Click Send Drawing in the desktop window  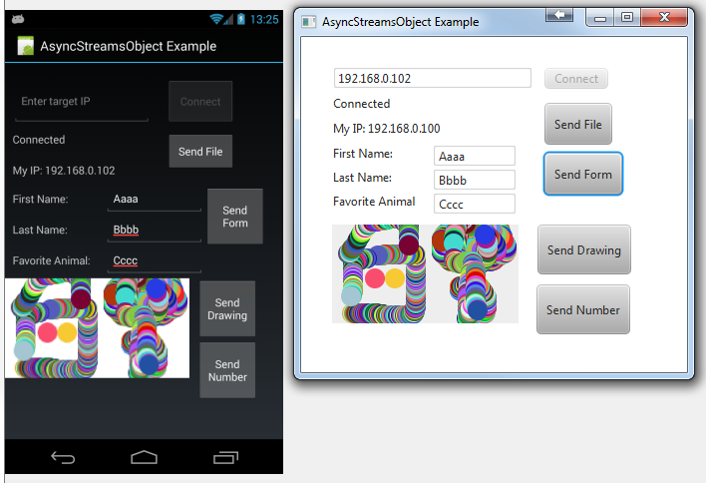(584, 249)
